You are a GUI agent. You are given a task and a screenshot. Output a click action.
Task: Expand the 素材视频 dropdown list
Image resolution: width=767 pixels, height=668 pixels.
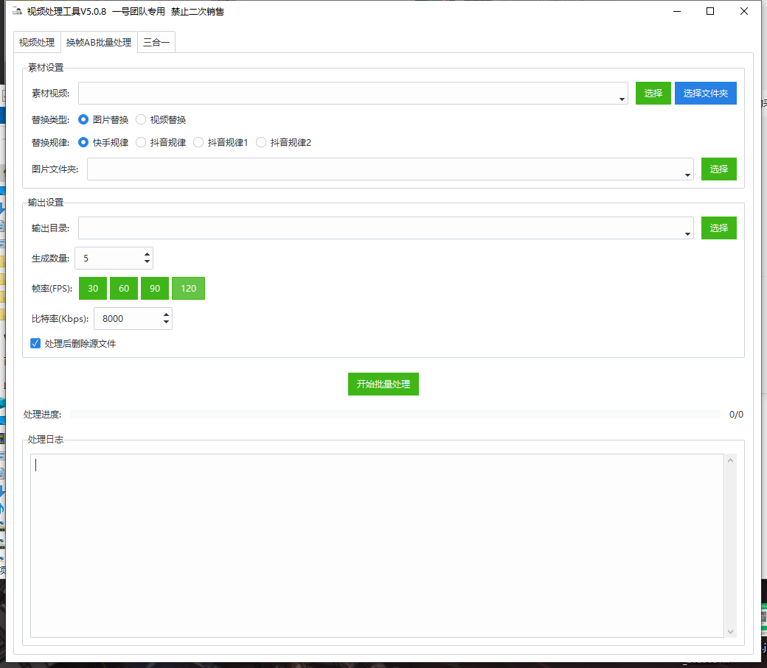click(622, 98)
